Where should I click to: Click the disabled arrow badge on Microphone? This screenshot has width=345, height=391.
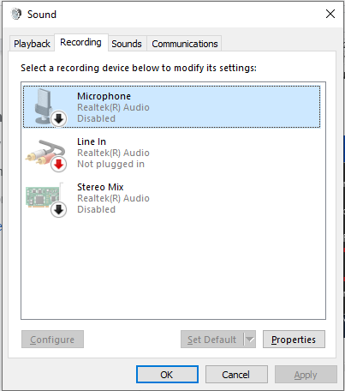[x=59, y=118]
